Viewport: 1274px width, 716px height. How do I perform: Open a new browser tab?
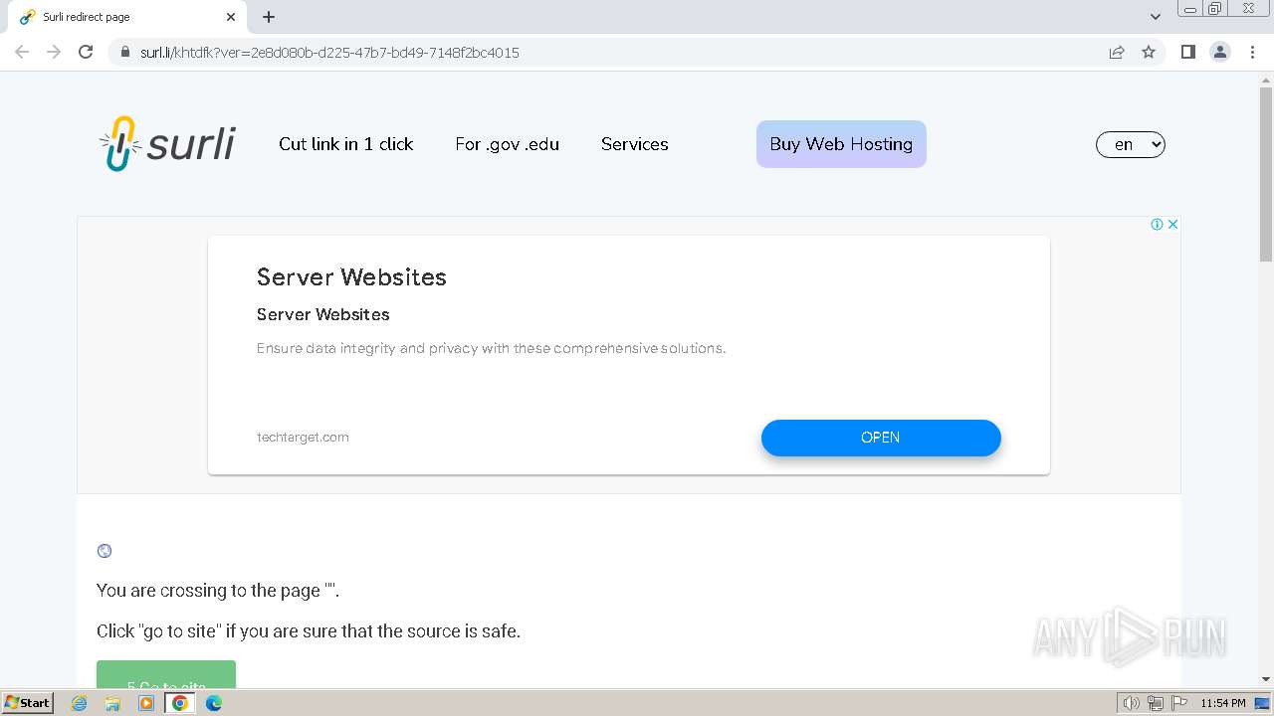[269, 17]
